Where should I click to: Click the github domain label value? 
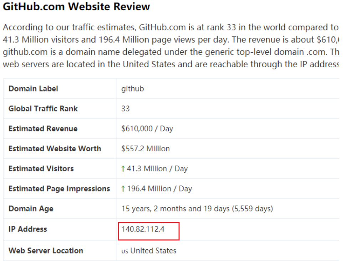click(133, 89)
